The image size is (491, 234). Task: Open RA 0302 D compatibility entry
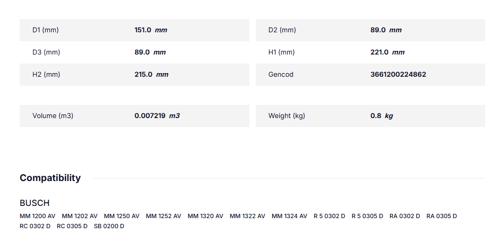point(404,216)
